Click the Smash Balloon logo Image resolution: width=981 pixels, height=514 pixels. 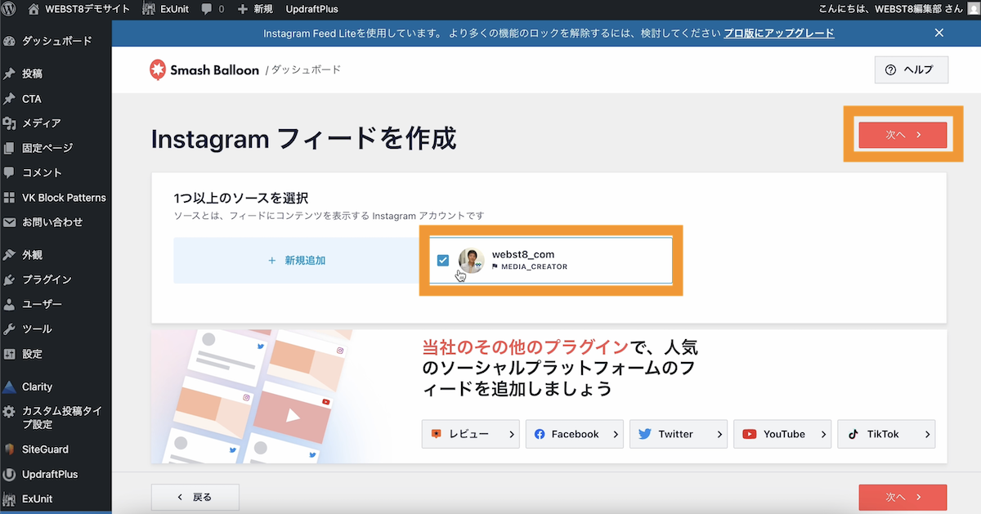point(157,69)
